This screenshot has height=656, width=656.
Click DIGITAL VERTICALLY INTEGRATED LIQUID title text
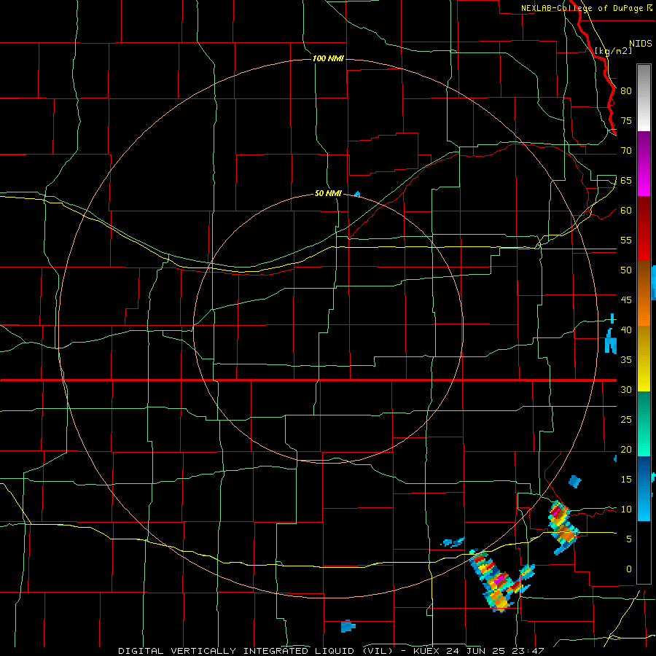click(237, 651)
